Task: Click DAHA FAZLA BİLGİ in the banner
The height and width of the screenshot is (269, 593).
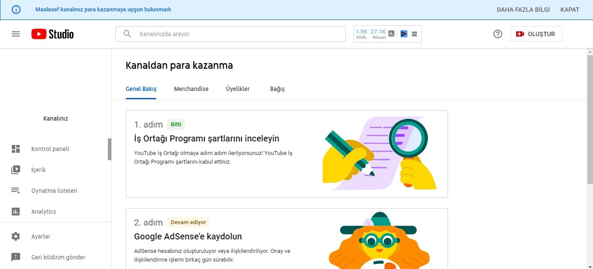Action: 523,10
